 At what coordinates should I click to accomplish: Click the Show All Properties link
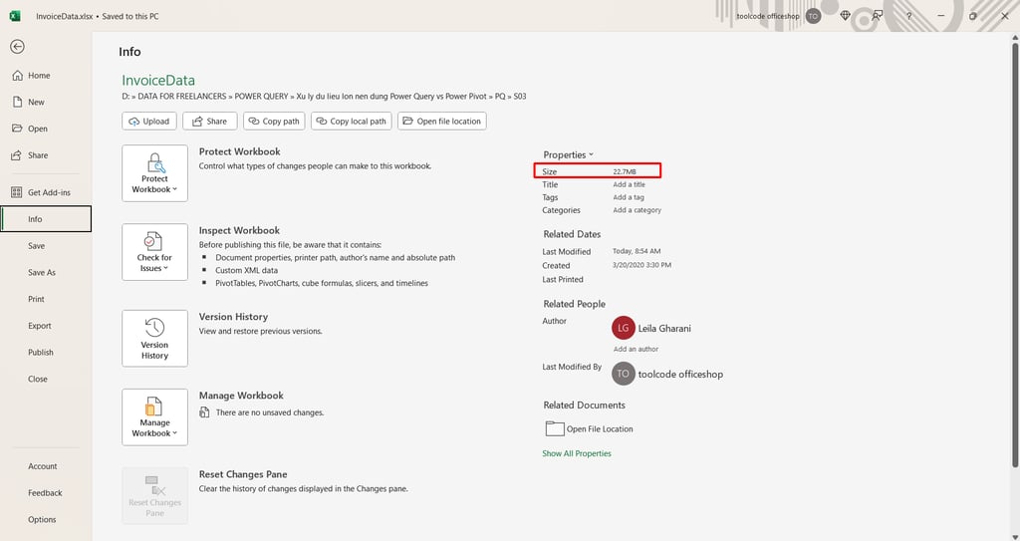(x=577, y=453)
